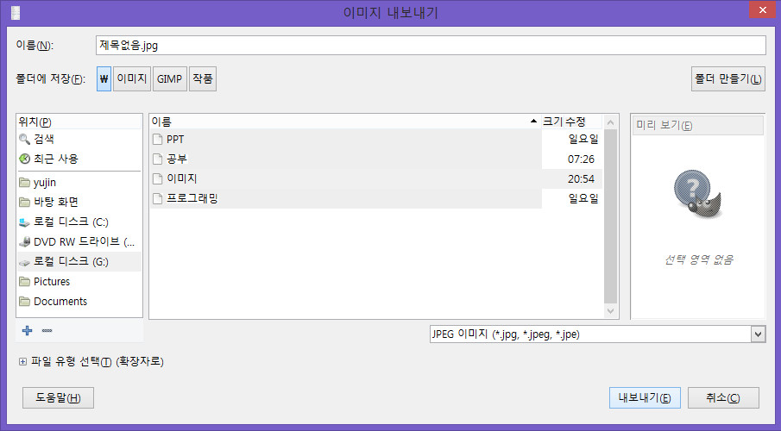
Task: Click the 미리 보기(E) preview header
Action: pos(697,125)
